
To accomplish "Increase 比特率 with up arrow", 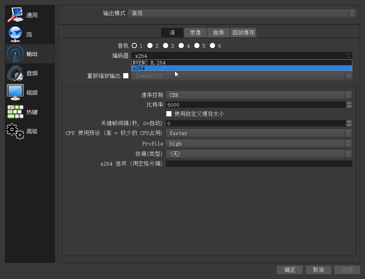I will (x=349, y=103).
